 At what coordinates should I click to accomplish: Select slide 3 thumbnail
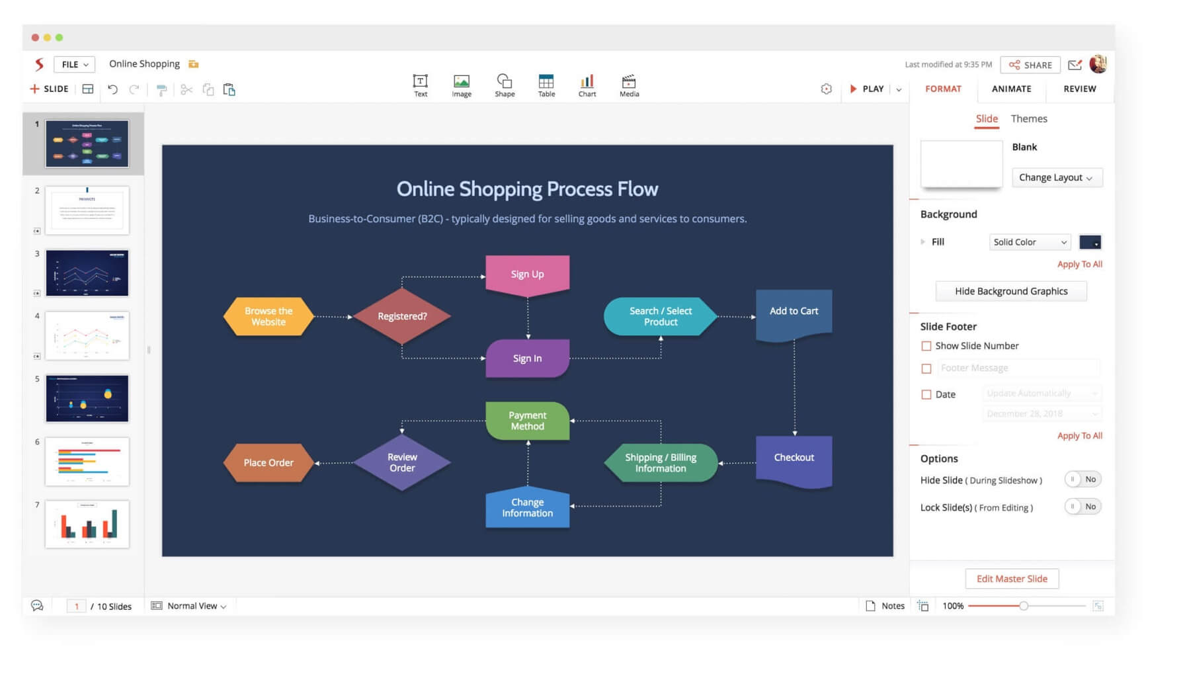pyautogui.click(x=87, y=273)
